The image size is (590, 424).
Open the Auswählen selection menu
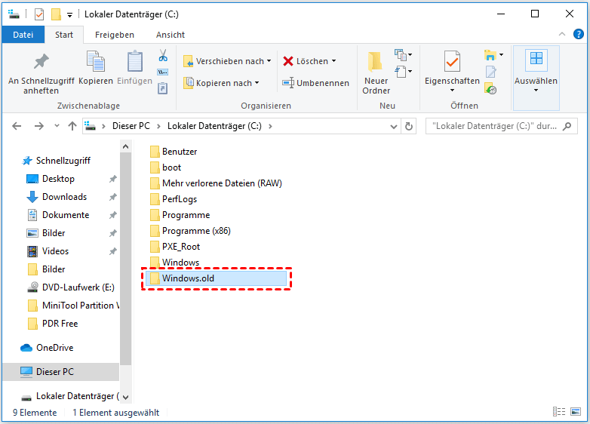click(536, 78)
